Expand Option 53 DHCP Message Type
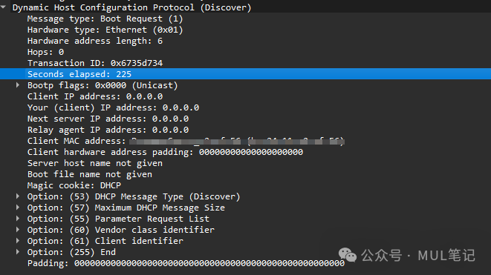The height and width of the screenshot is (275, 491). (18, 196)
